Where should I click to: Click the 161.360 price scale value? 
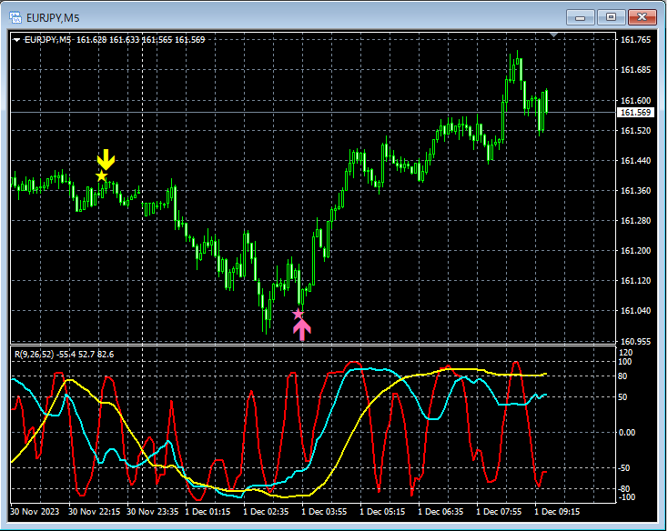635,191
